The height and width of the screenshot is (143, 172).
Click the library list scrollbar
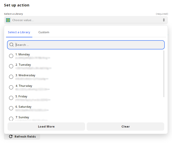coord(164,74)
